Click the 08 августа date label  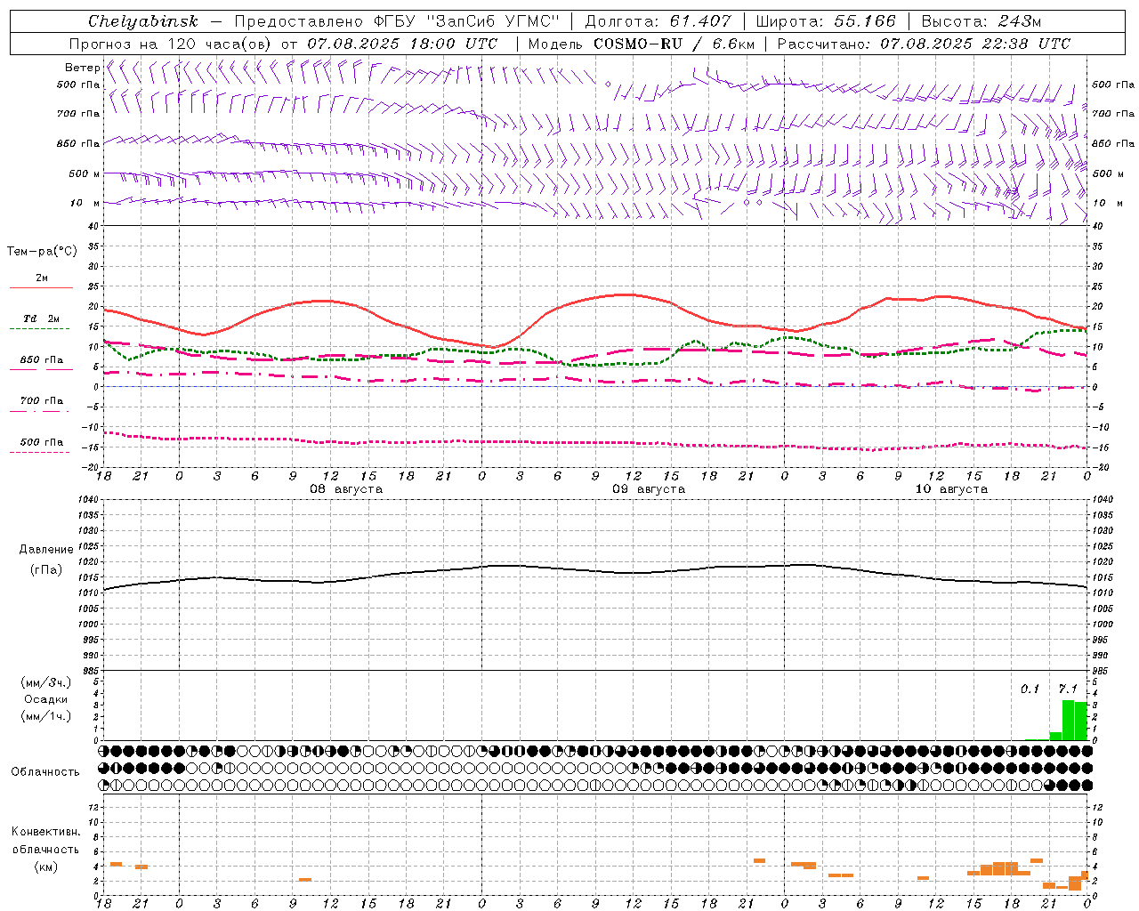(346, 489)
